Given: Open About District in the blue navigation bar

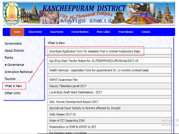Looking at the screenshot, I should 35,32.
